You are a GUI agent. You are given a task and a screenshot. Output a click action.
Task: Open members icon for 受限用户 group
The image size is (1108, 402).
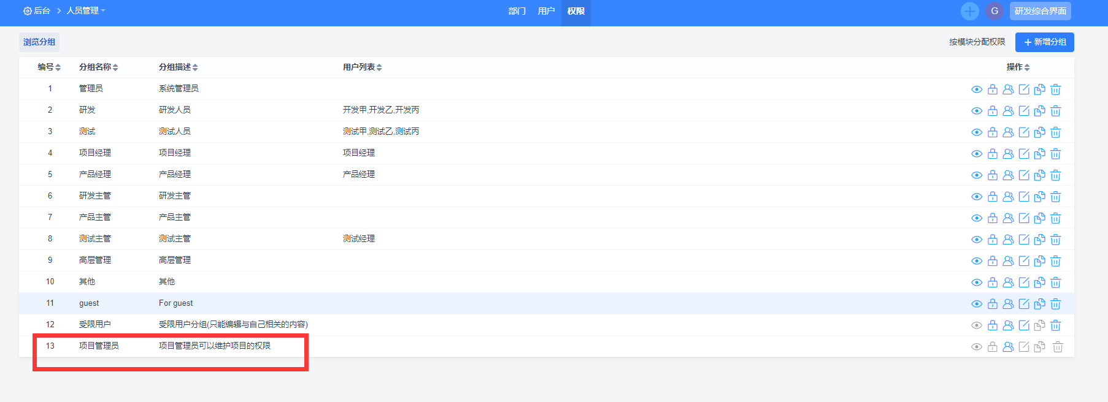point(1008,325)
